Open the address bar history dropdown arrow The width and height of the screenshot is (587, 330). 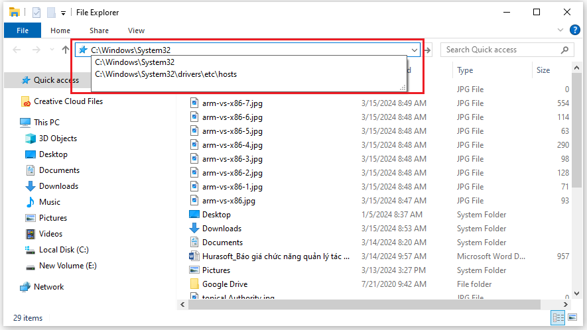(414, 50)
